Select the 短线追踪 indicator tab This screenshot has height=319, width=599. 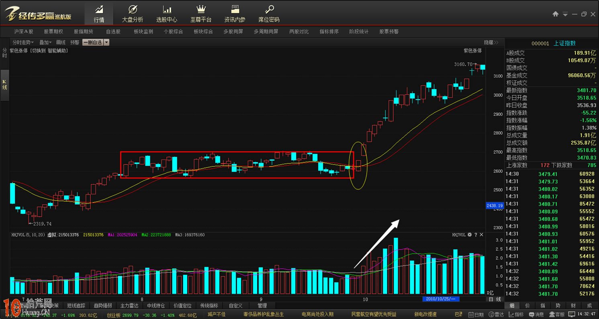pyautogui.click(x=77, y=306)
